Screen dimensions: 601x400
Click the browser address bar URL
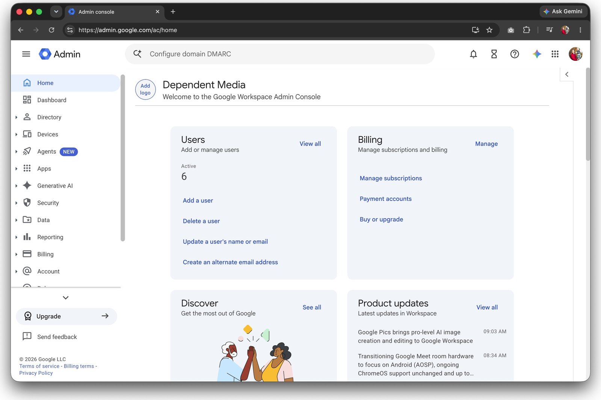[128, 30]
